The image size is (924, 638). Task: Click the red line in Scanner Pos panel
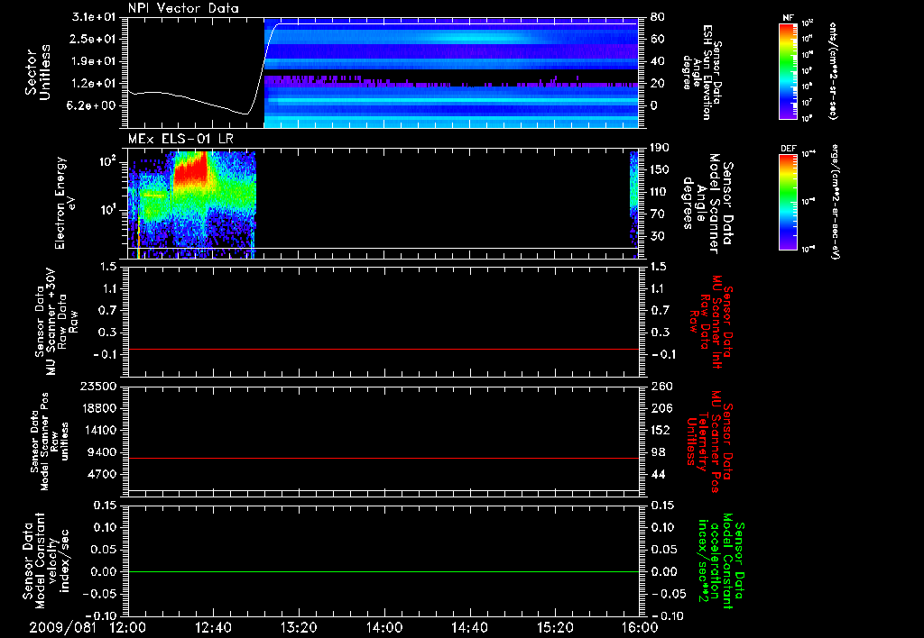383,458
